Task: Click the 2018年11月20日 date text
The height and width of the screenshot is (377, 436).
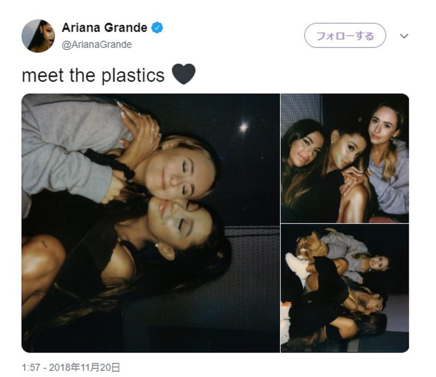Action: click(85, 367)
